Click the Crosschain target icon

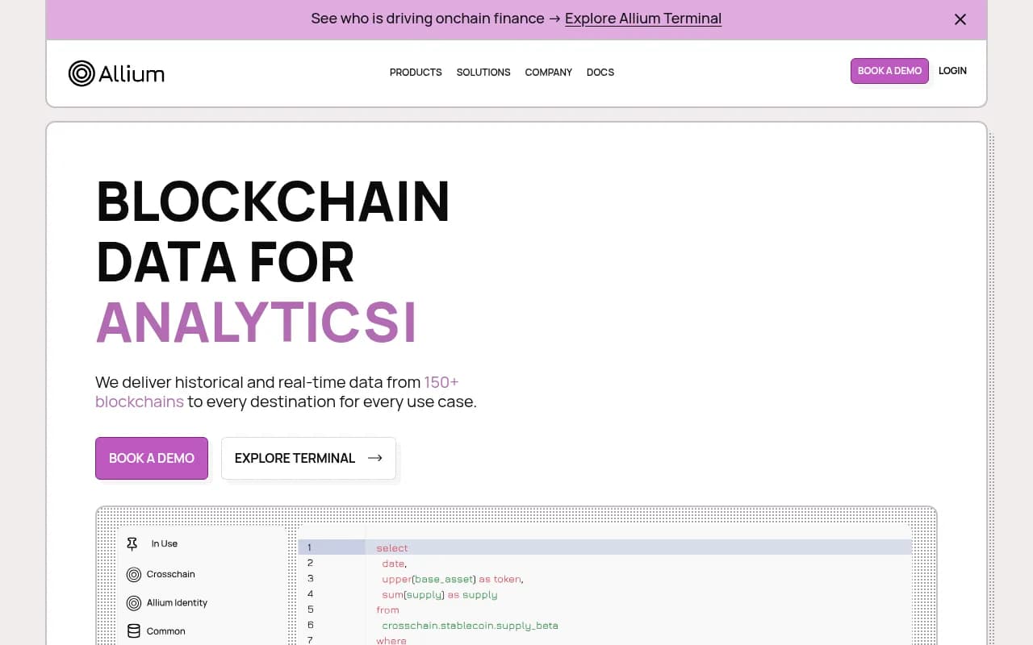coord(134,575)
